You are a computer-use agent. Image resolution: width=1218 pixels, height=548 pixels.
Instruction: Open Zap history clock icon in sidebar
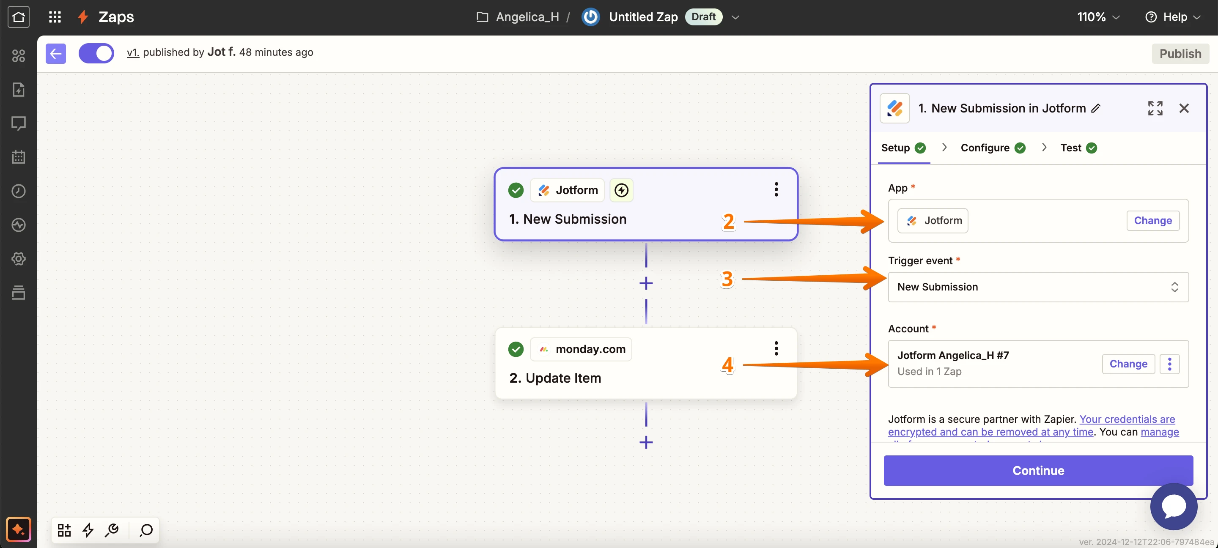19,191
